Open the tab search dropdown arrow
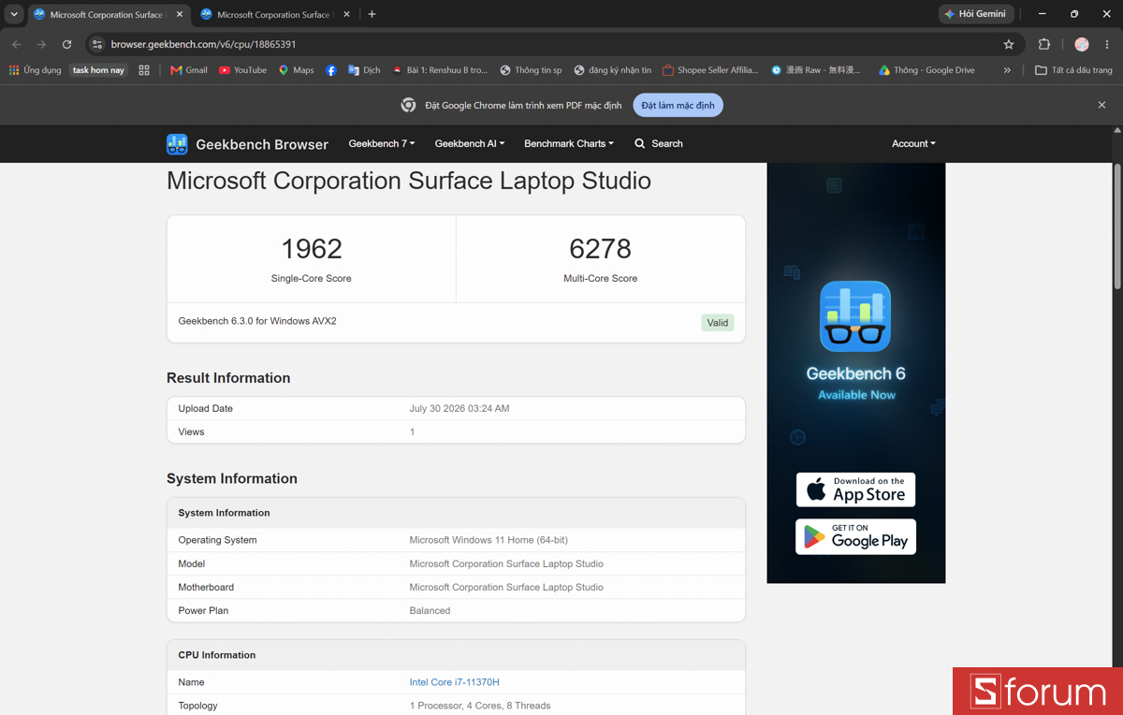This screenshot has width=1123, height=715. pyautogui.click(x=14, y=14)
